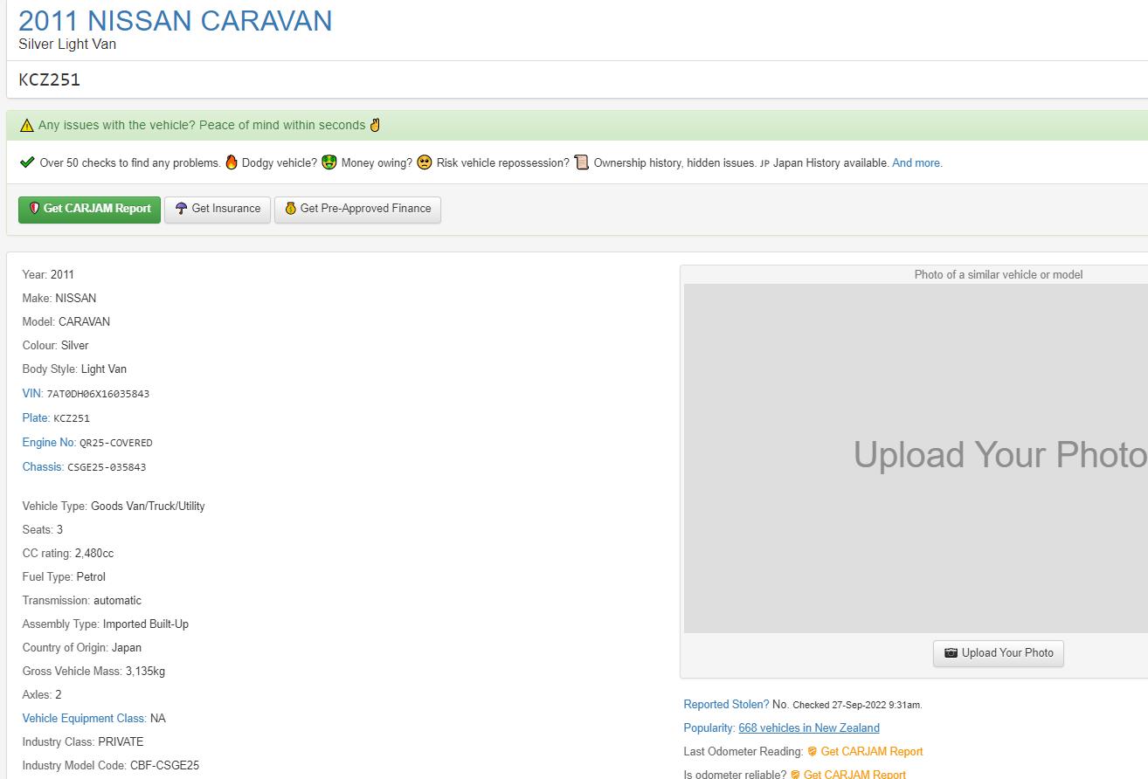Open the Get Insurance button
This screenshot has height=779, width=1148.
pyautogui.click(x=218, y=209)
